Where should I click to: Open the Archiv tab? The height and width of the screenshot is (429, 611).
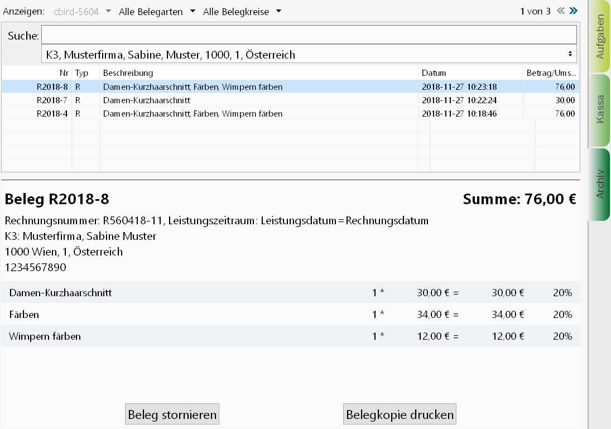pyautogui.click(x=600, y=184)
